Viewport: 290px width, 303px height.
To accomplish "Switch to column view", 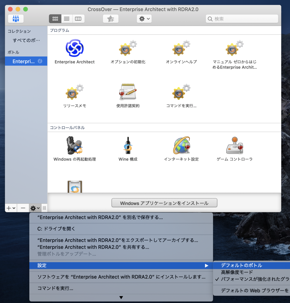I will [78, 19].
